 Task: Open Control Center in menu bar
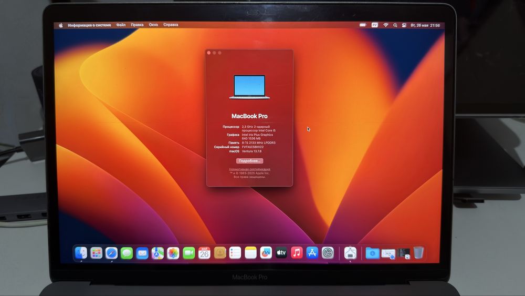coord(404,25)
